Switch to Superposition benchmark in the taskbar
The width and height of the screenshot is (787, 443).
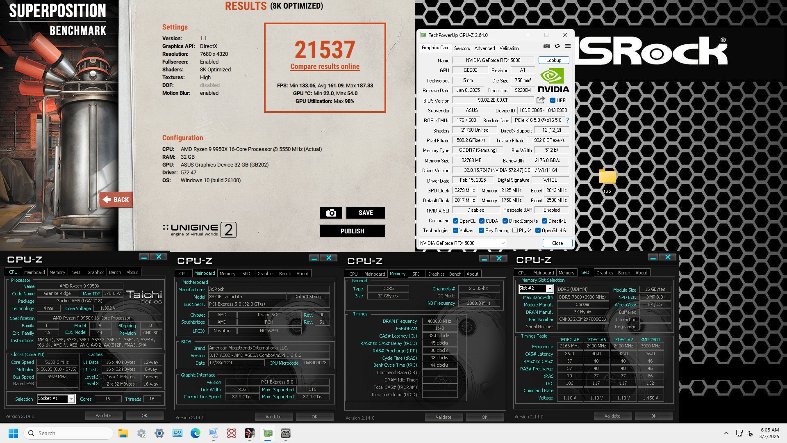tap(250, 433)
